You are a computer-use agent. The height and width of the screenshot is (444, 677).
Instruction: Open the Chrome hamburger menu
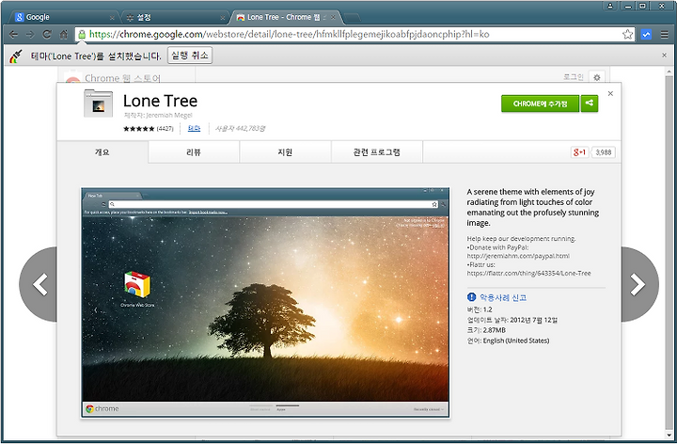[665, 35]
